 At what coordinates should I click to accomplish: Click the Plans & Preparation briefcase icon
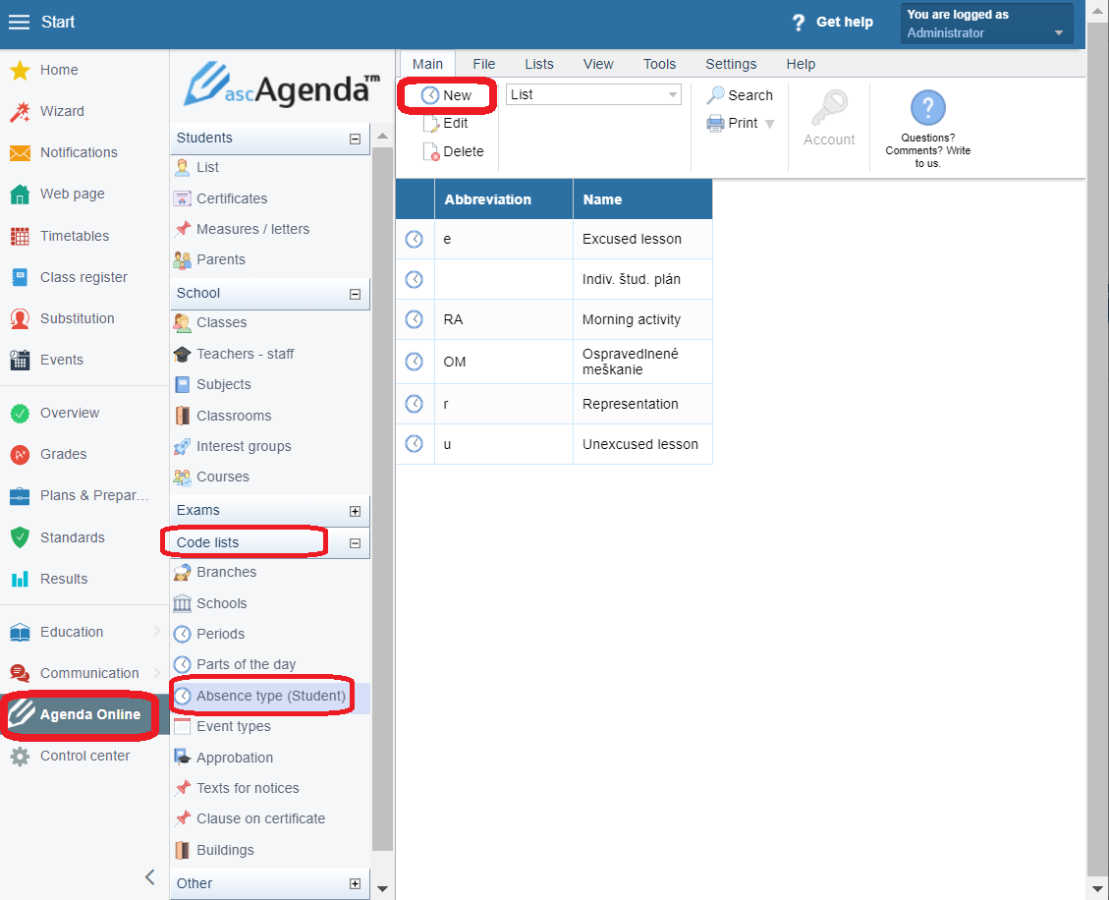click(x=20, y=496)
